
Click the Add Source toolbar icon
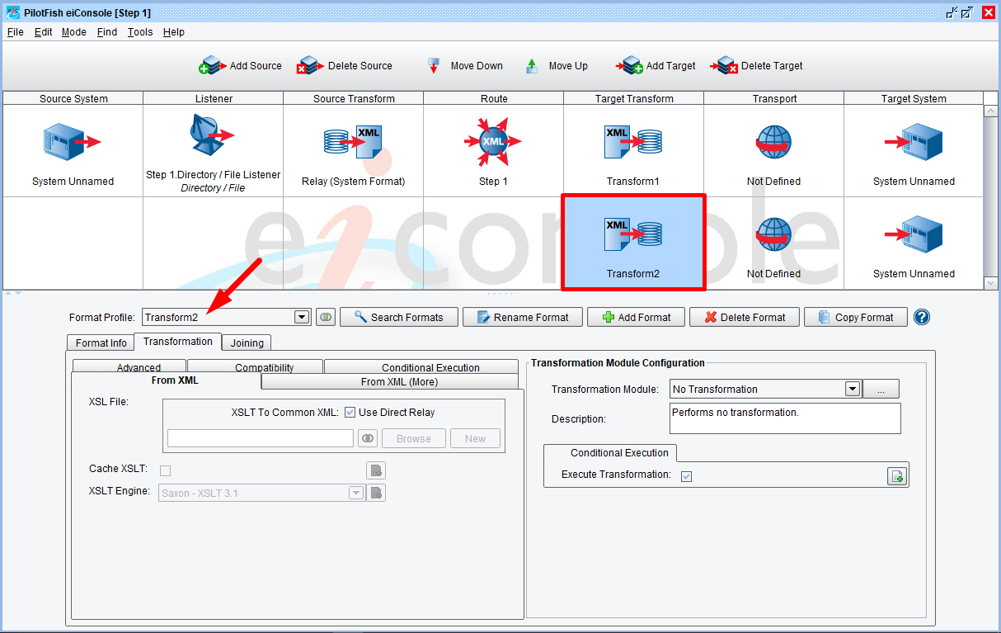pyautogui.click(x=213, y=65)
